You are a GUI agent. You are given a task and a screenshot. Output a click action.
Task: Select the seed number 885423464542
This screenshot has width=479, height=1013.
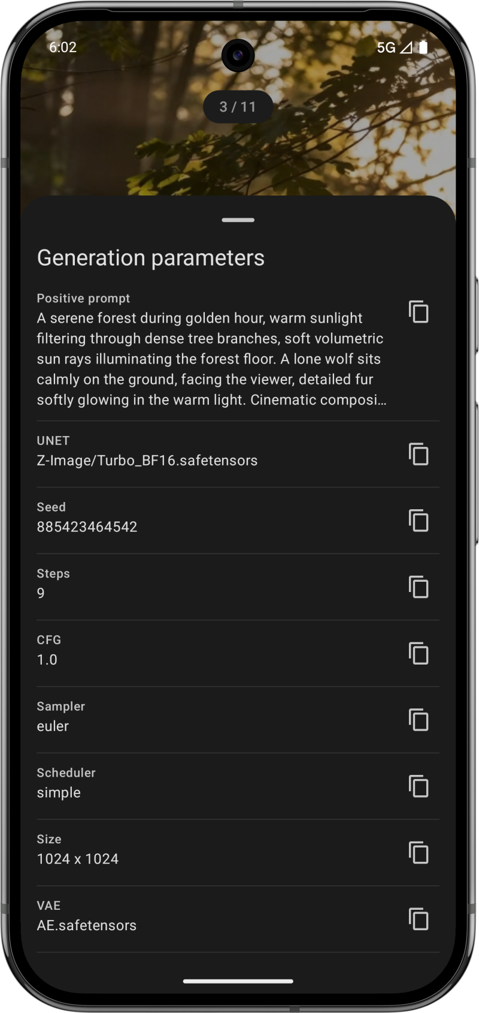pos(87,527)
